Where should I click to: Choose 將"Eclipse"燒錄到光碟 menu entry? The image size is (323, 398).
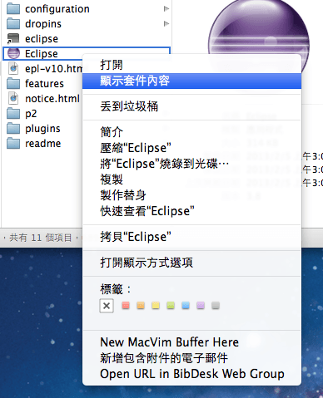pos(191,164)
